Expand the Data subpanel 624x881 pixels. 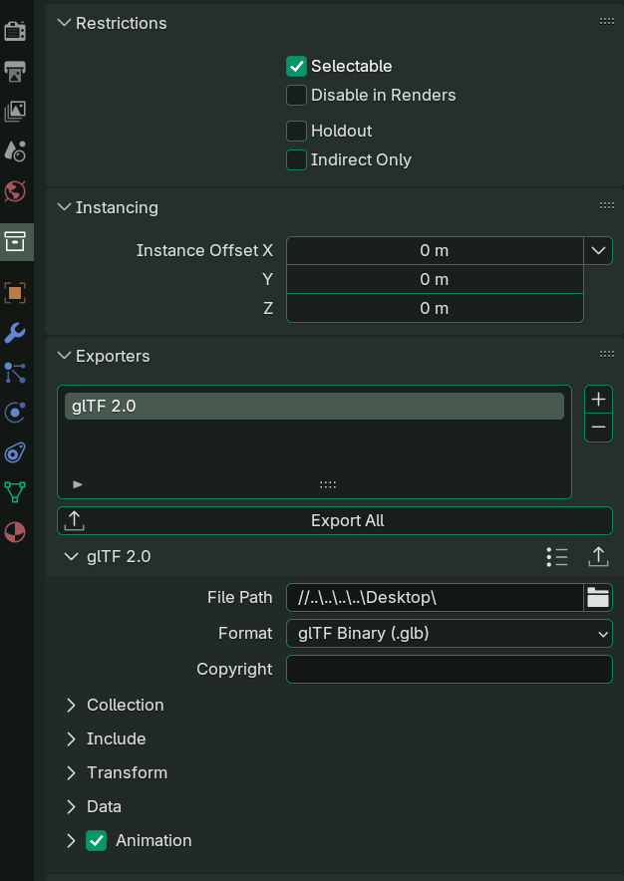click(72, 807)
